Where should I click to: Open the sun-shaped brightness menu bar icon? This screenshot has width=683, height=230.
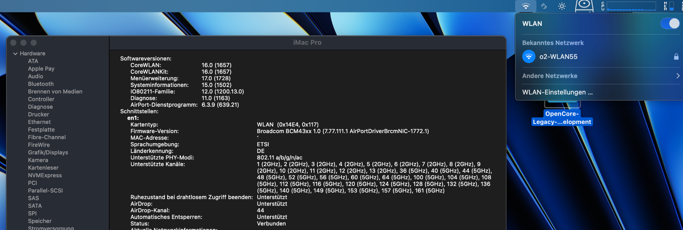click(562, 6)
